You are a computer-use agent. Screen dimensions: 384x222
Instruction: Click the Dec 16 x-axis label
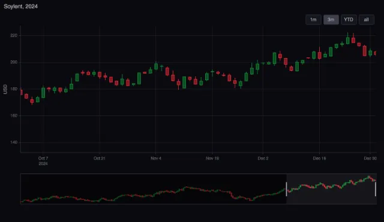319,158
